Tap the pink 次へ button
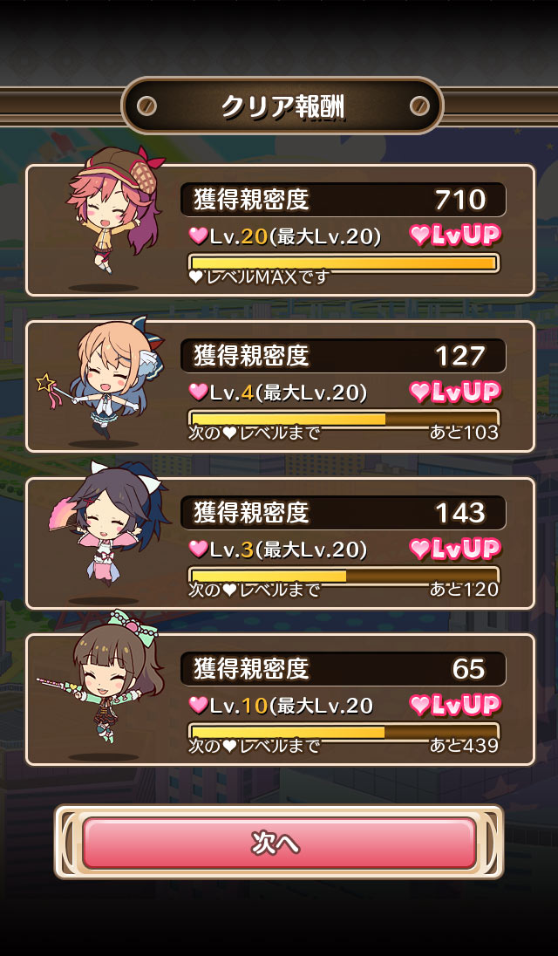 [279, 843]
